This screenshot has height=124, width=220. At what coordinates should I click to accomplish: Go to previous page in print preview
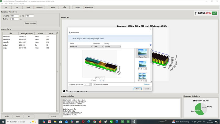pyautogui.click(x=101, y=80)
